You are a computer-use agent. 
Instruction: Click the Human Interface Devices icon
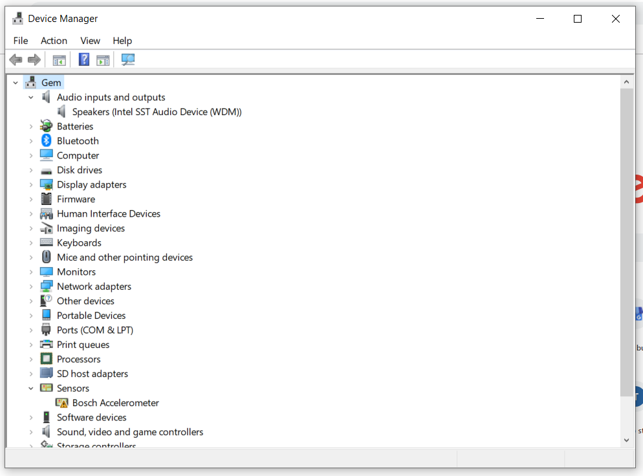[47, 213]
